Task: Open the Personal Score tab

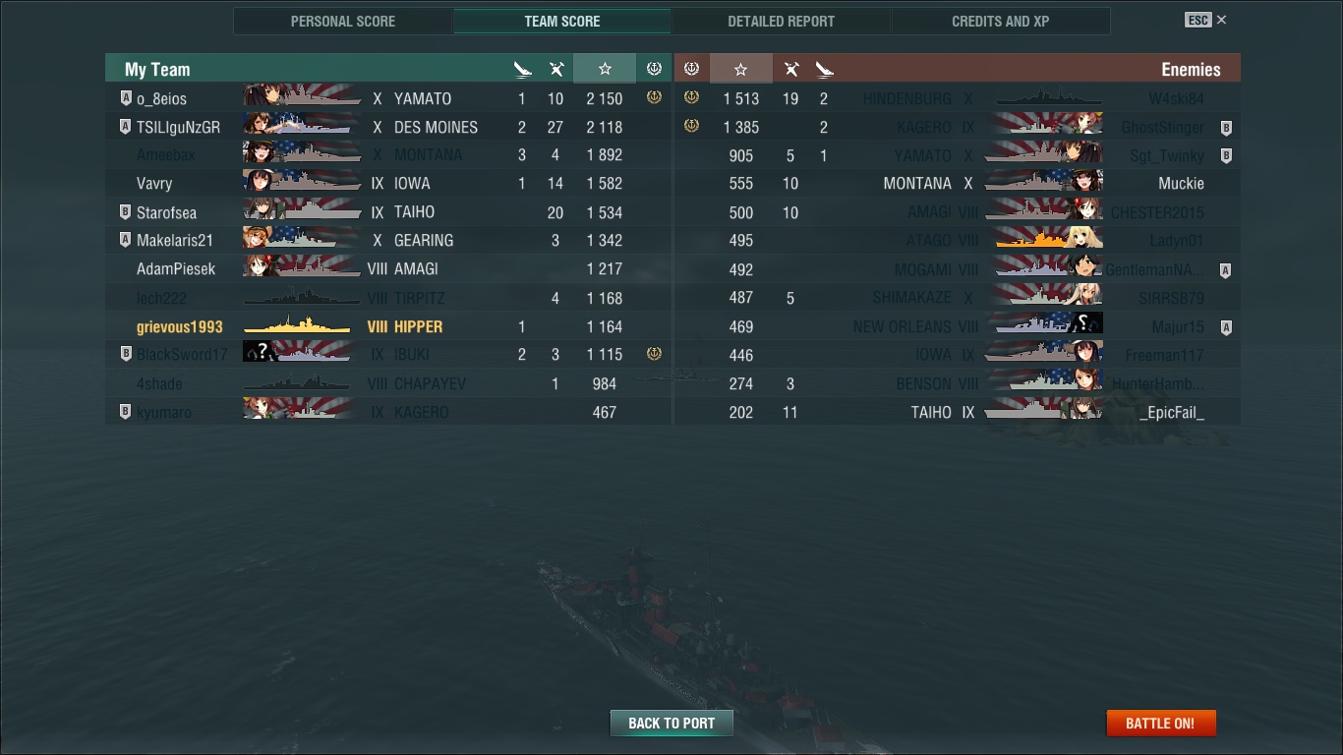Action: 343,21
